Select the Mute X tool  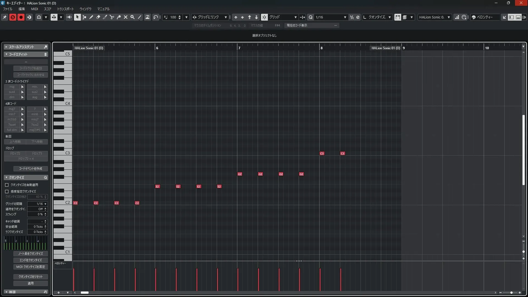(126, 17)
